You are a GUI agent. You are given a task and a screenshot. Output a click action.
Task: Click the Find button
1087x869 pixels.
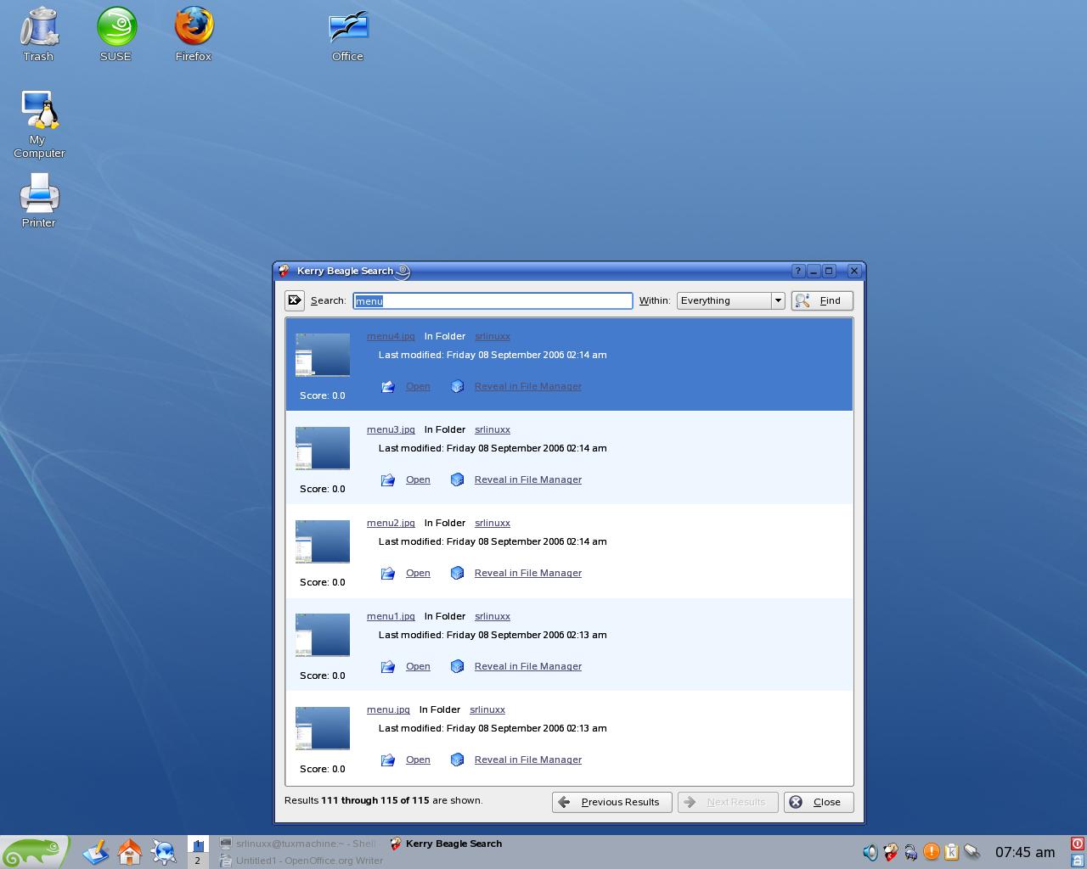click(x=822, y=300)
